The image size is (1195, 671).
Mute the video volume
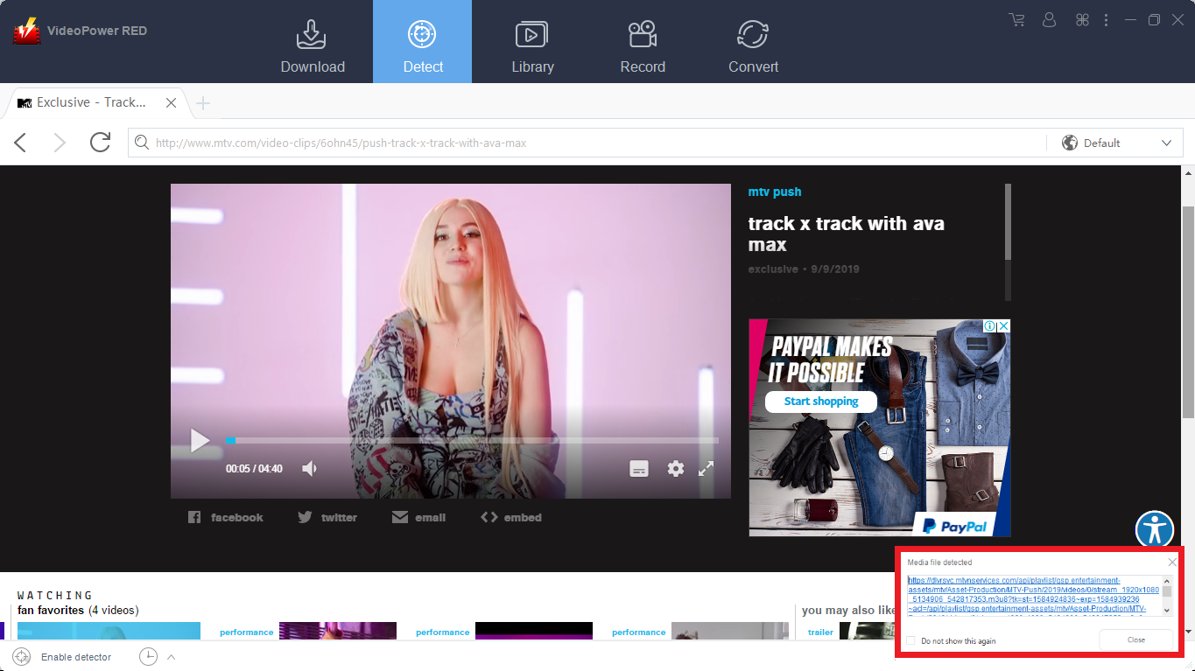(309, 468)
